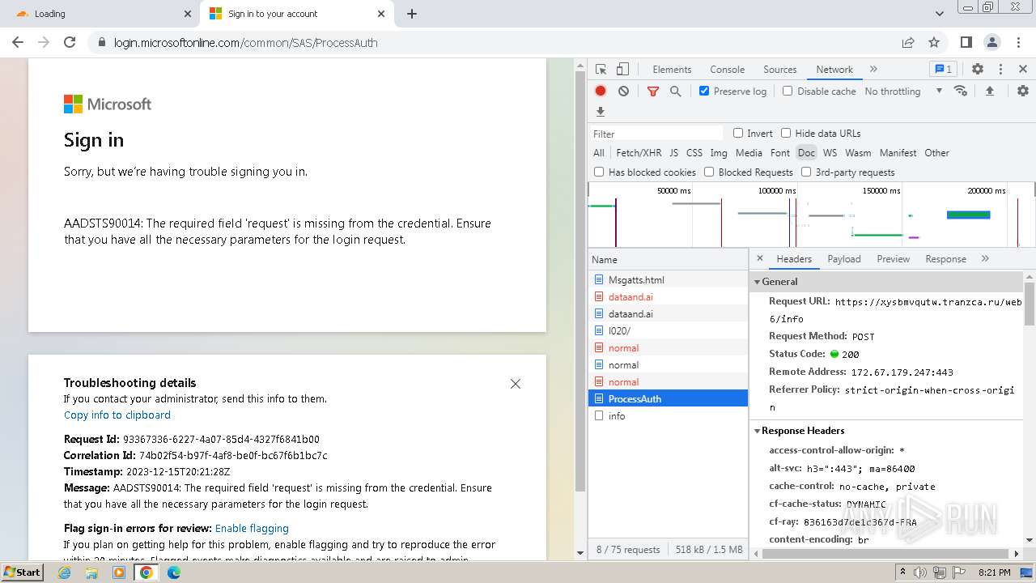
Task: Click the browser address bar URL
Action: 246,42
